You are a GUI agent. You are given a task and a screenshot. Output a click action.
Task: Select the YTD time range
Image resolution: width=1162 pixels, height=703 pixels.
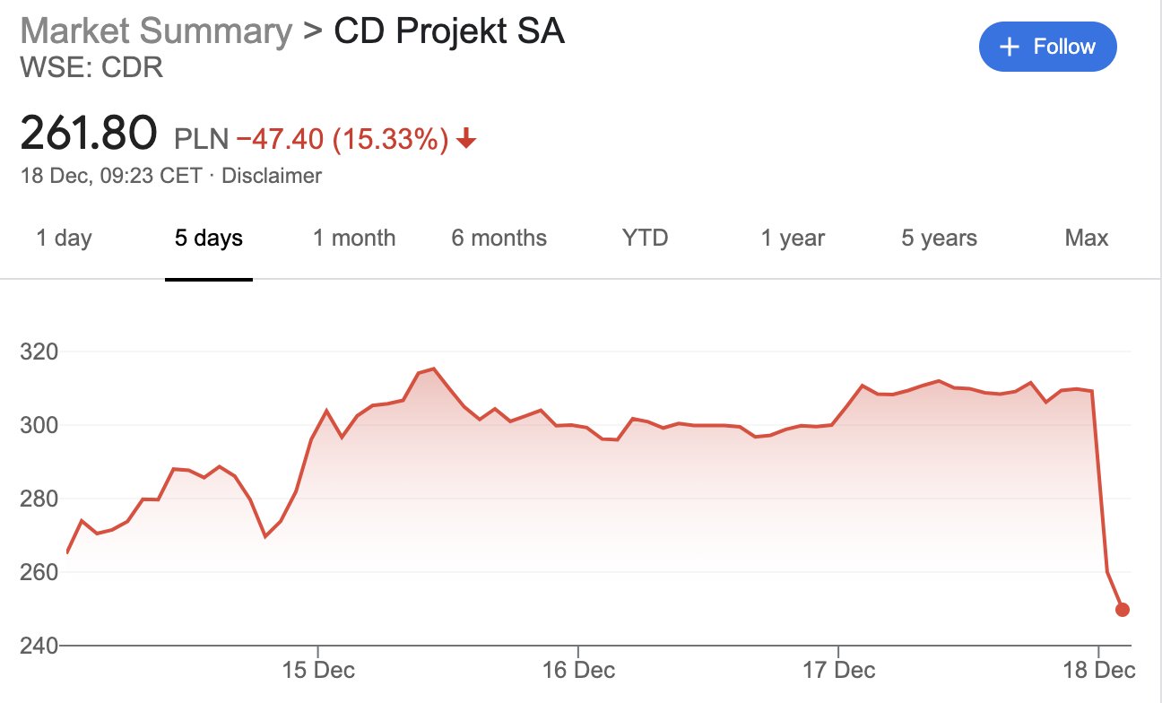[x=644, y=238]
